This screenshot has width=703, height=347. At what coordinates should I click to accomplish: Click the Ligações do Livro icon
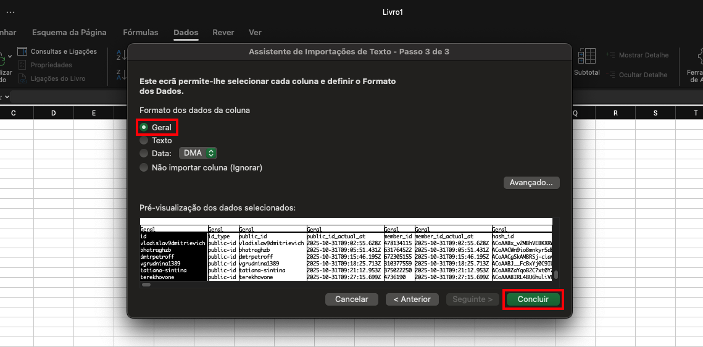[x=22, y=78]
